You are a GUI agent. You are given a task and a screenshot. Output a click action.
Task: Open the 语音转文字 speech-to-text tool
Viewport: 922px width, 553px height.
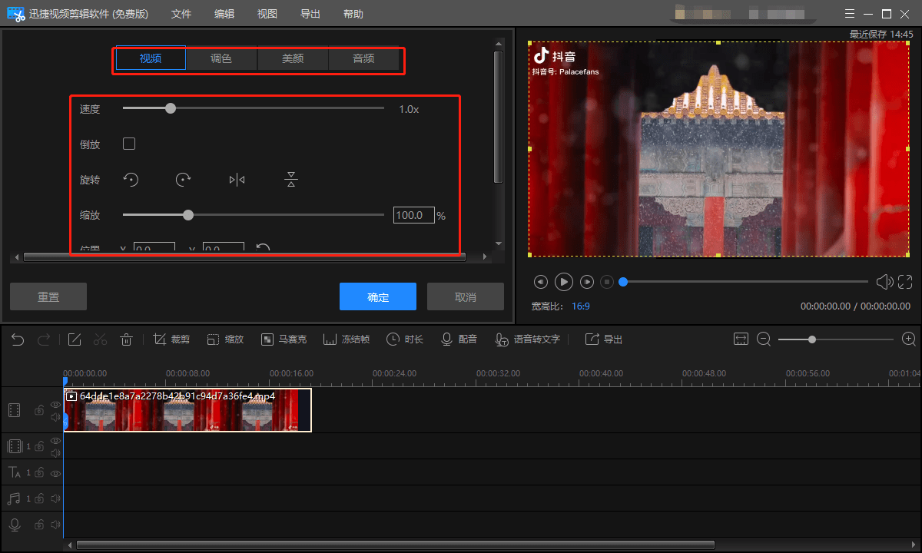pyautogui.click(x=528, y=339)
